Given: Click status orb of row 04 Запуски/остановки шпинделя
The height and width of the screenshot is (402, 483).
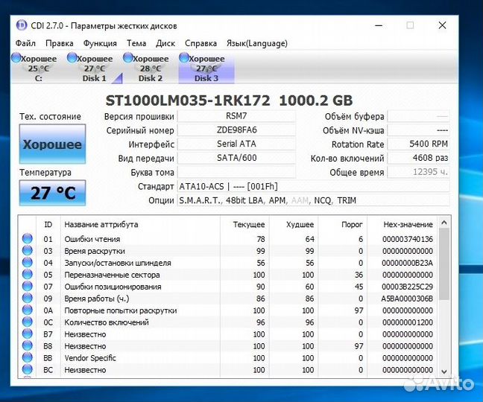Looking at the screenshot, I should tap(27, 263).
